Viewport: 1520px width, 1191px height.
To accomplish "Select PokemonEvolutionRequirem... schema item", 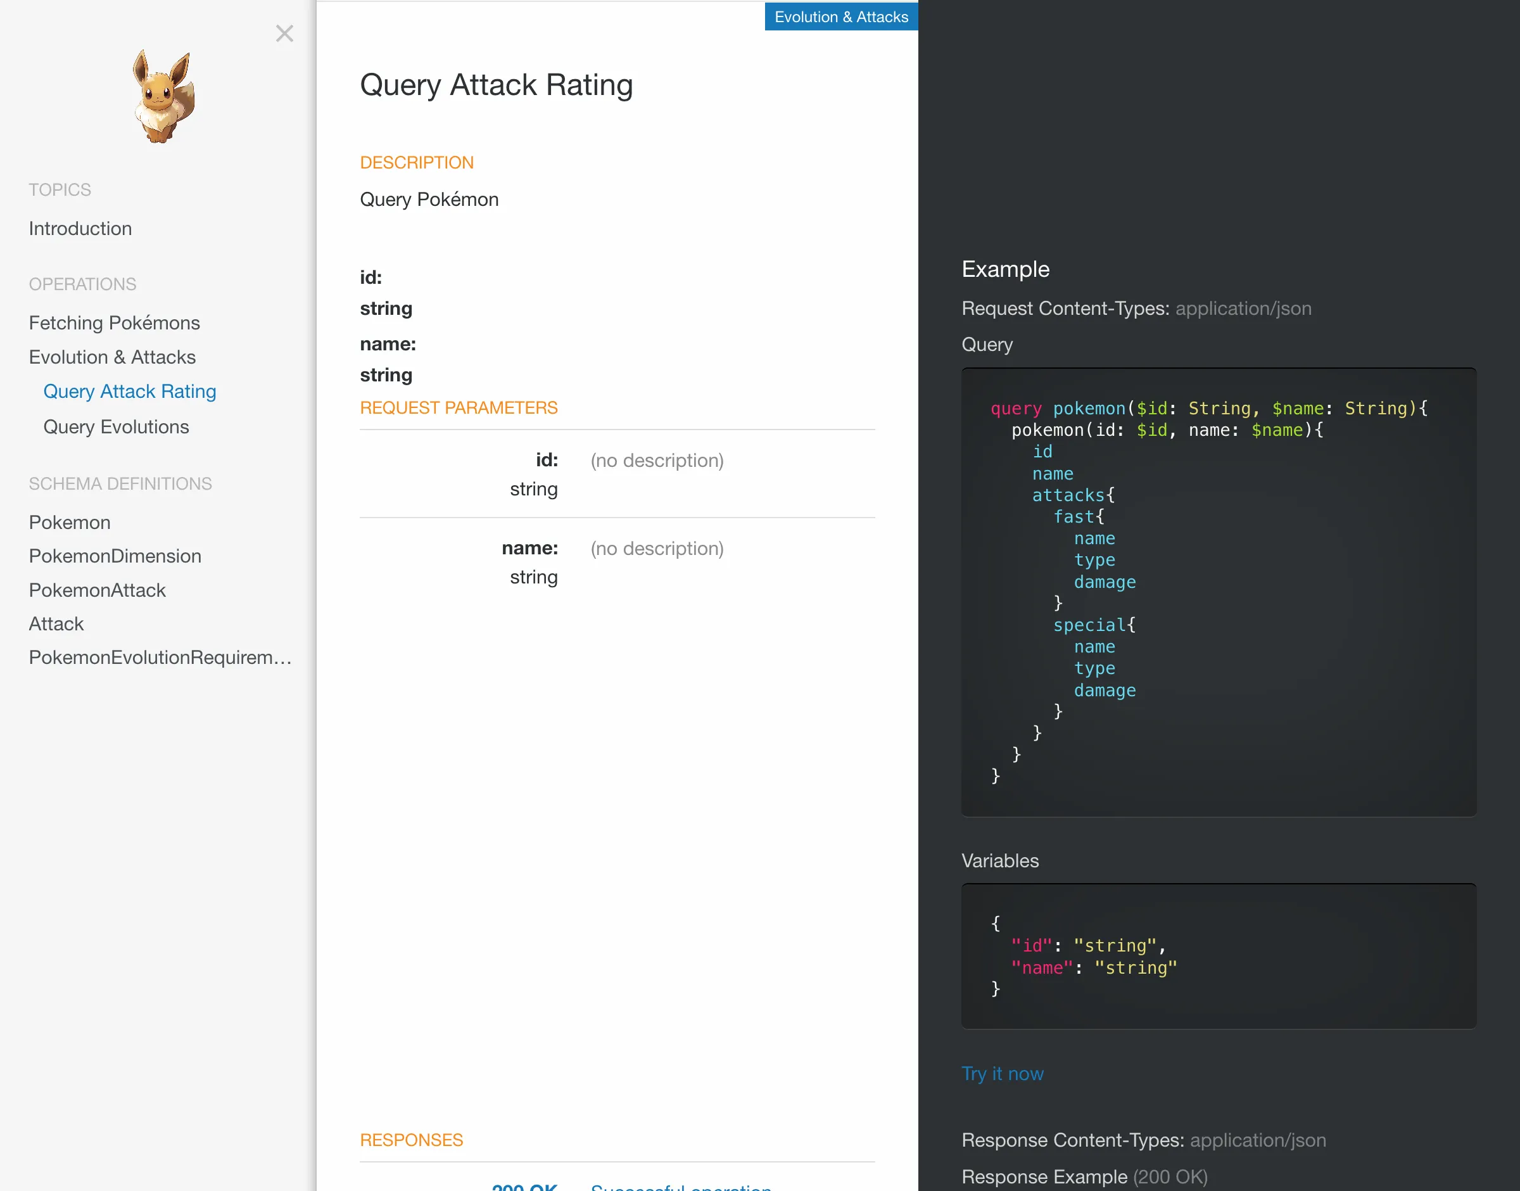I will [x=159, y=656].
